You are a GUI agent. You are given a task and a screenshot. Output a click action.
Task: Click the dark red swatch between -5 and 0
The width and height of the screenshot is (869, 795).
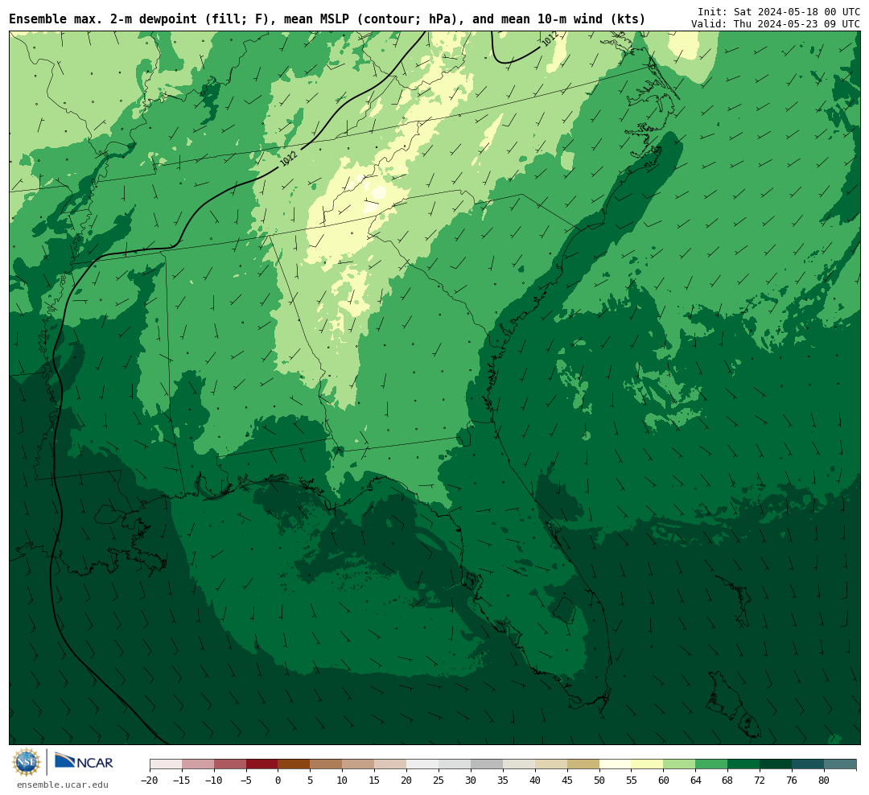[262, 764]
